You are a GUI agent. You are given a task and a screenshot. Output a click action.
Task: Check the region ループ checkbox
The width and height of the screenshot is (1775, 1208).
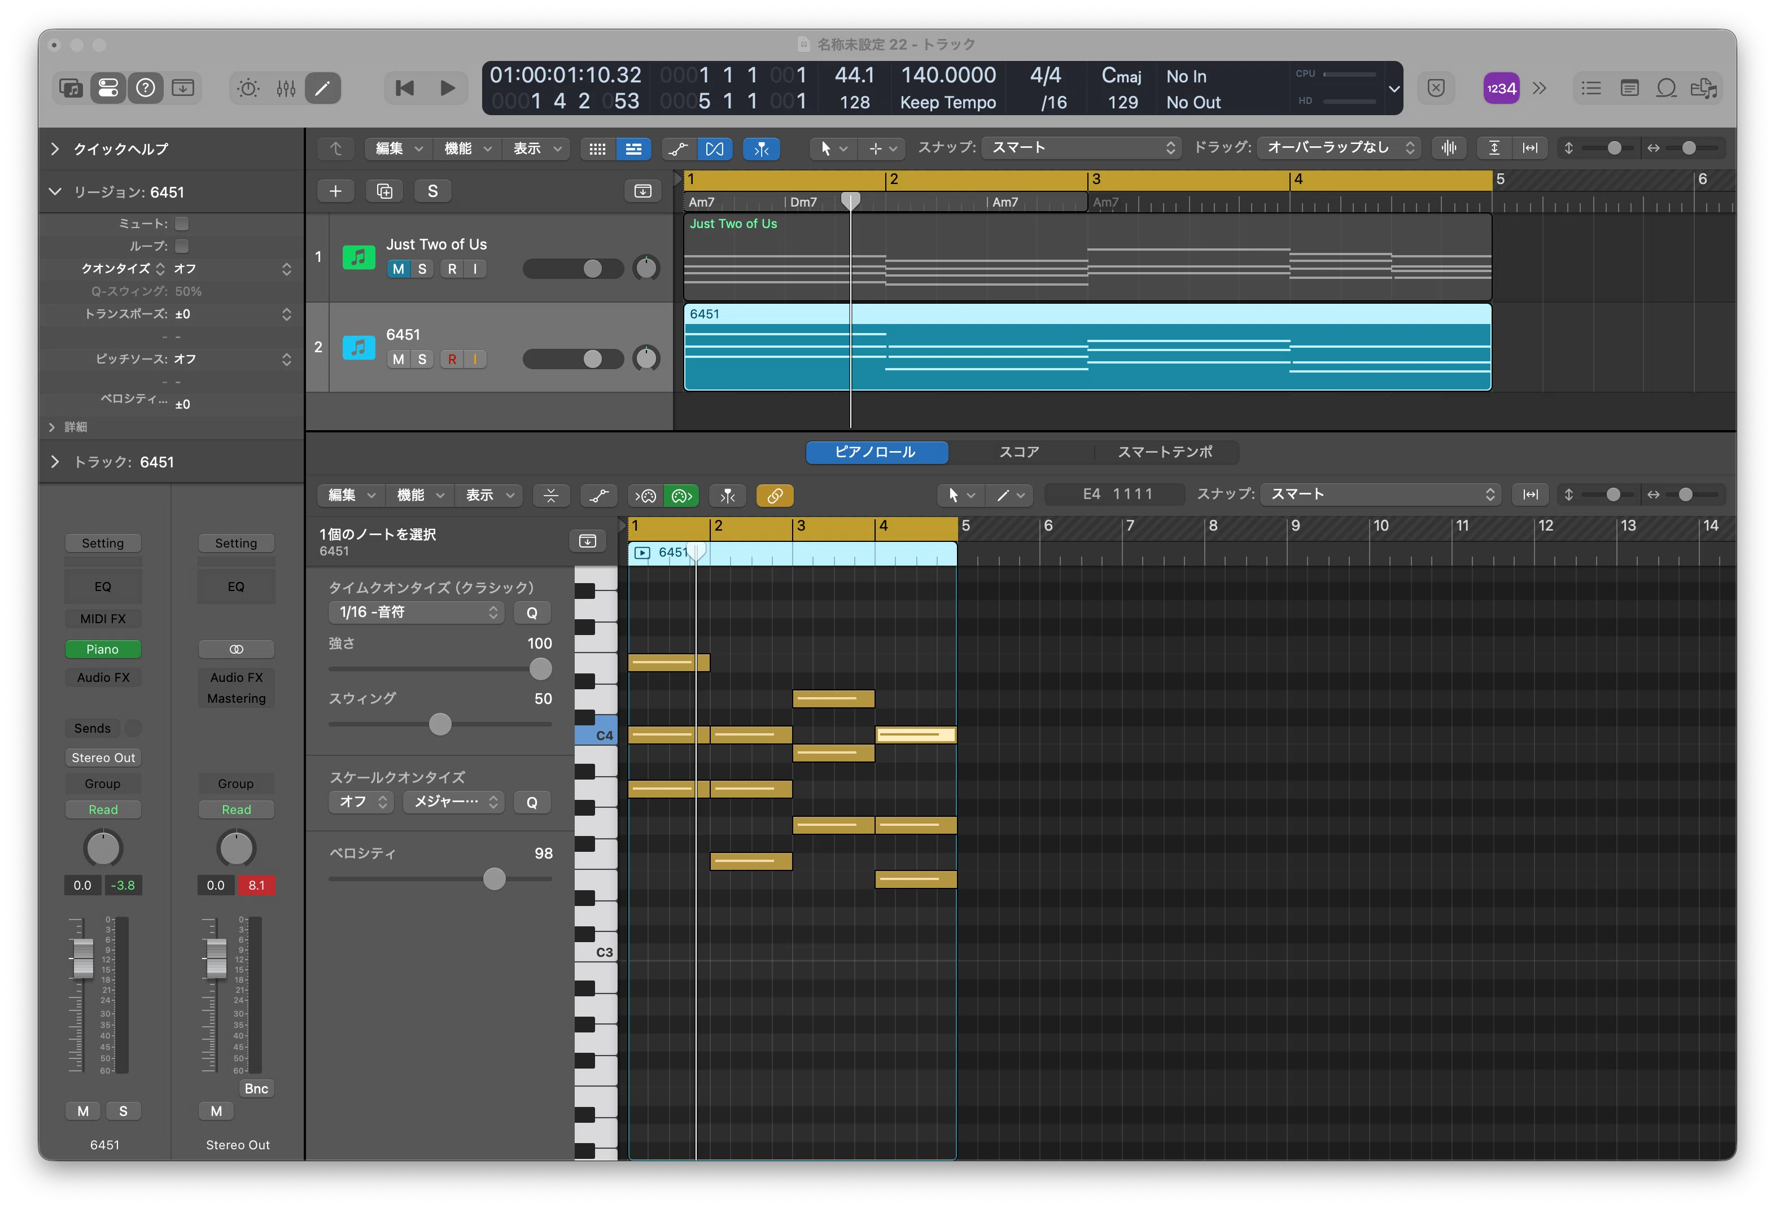(182, 246)
